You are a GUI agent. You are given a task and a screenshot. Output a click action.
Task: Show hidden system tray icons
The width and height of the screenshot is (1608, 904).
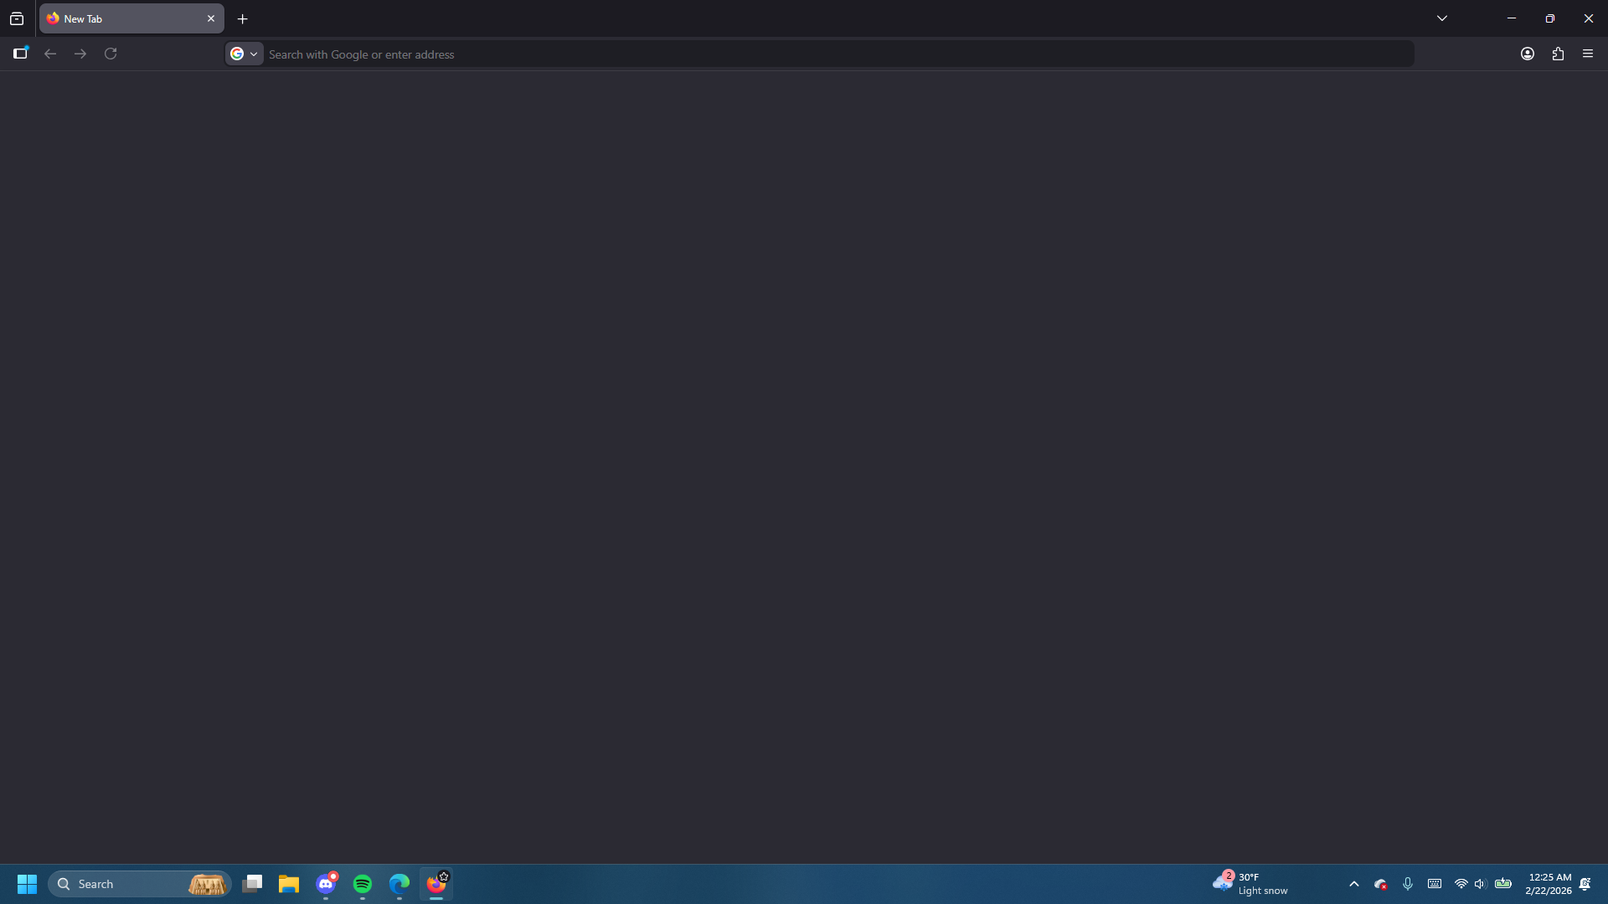(1354, 884)
